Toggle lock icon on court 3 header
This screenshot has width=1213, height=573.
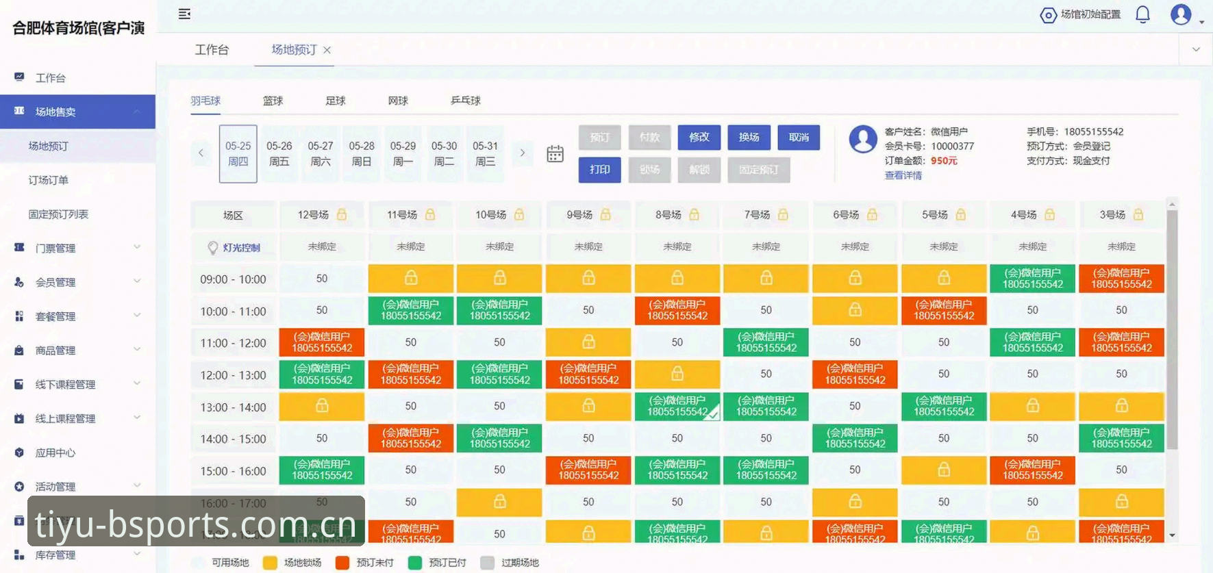(x=1138, y=214)
